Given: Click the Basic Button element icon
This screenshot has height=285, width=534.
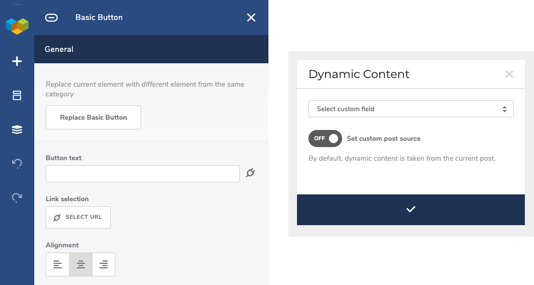Looking at the screenshot, I should click(x=51, y=18).
